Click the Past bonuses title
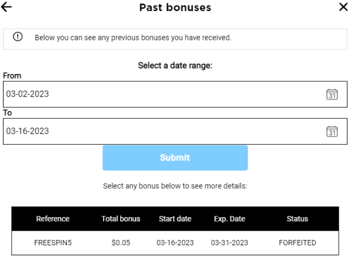This screenshot has width=348, height=260. tap(175, 8)
